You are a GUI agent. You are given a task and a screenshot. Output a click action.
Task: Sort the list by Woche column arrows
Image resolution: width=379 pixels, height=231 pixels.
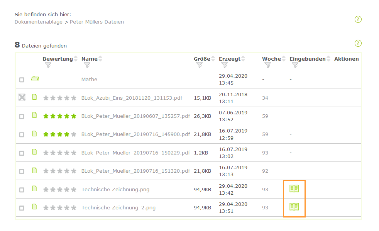point(284,59)
